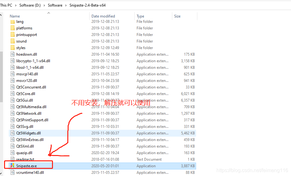The height and width of the screenshot is (176, 291).
Task: Click the printsupport folder icon
Action: tap(13, 35)
